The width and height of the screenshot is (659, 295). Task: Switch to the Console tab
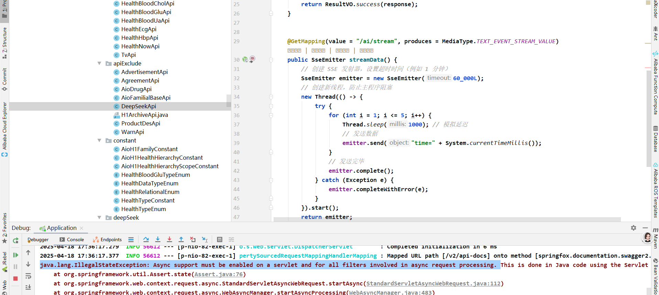(72, 239)
